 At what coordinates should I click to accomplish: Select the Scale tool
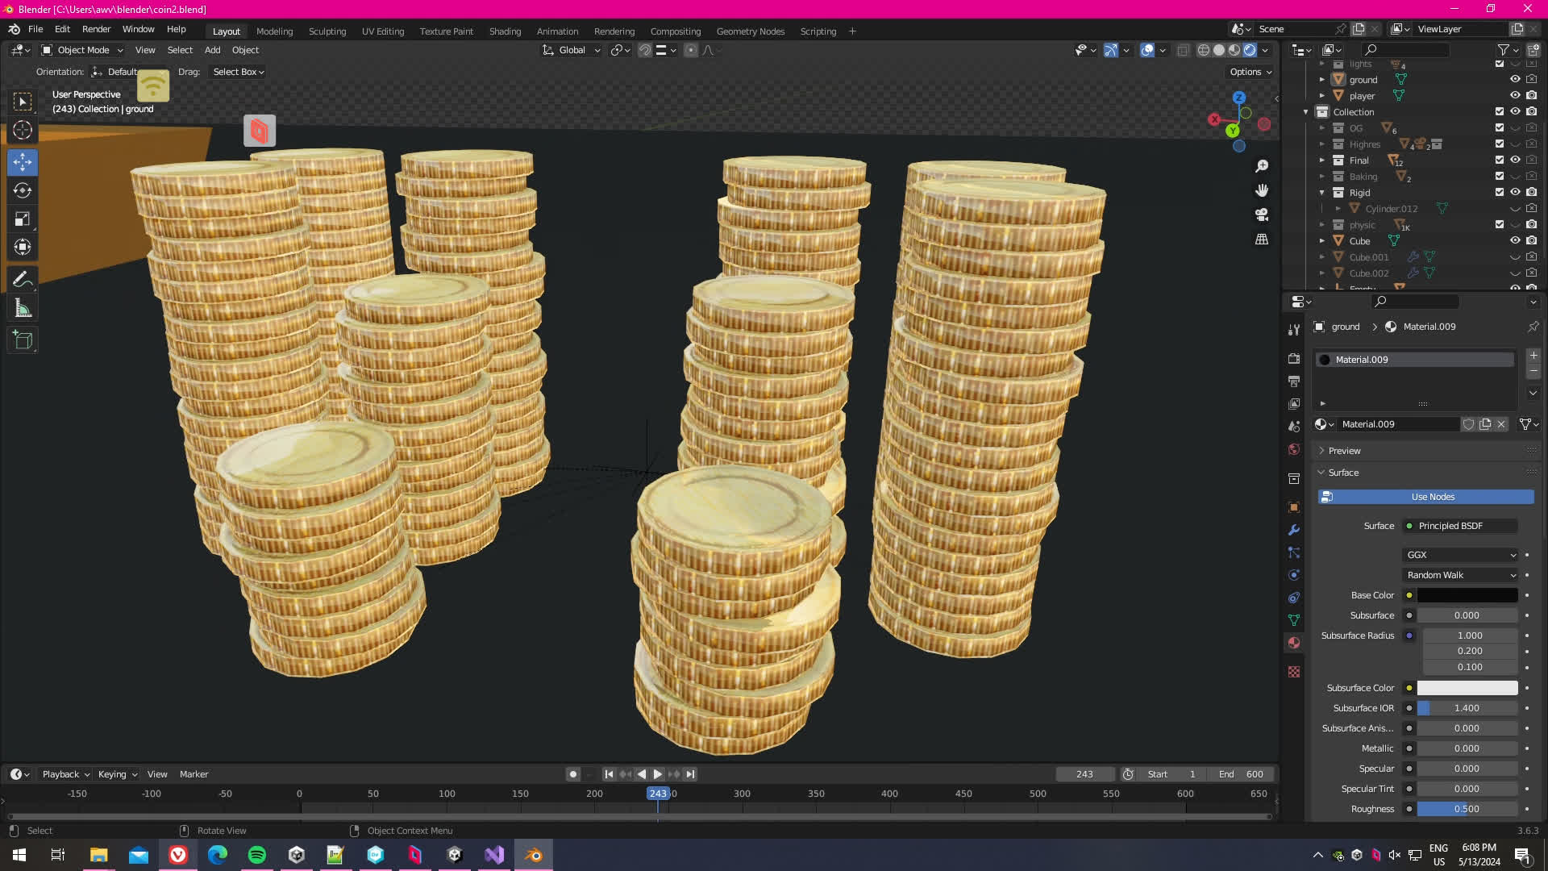(x=23, y=219)
